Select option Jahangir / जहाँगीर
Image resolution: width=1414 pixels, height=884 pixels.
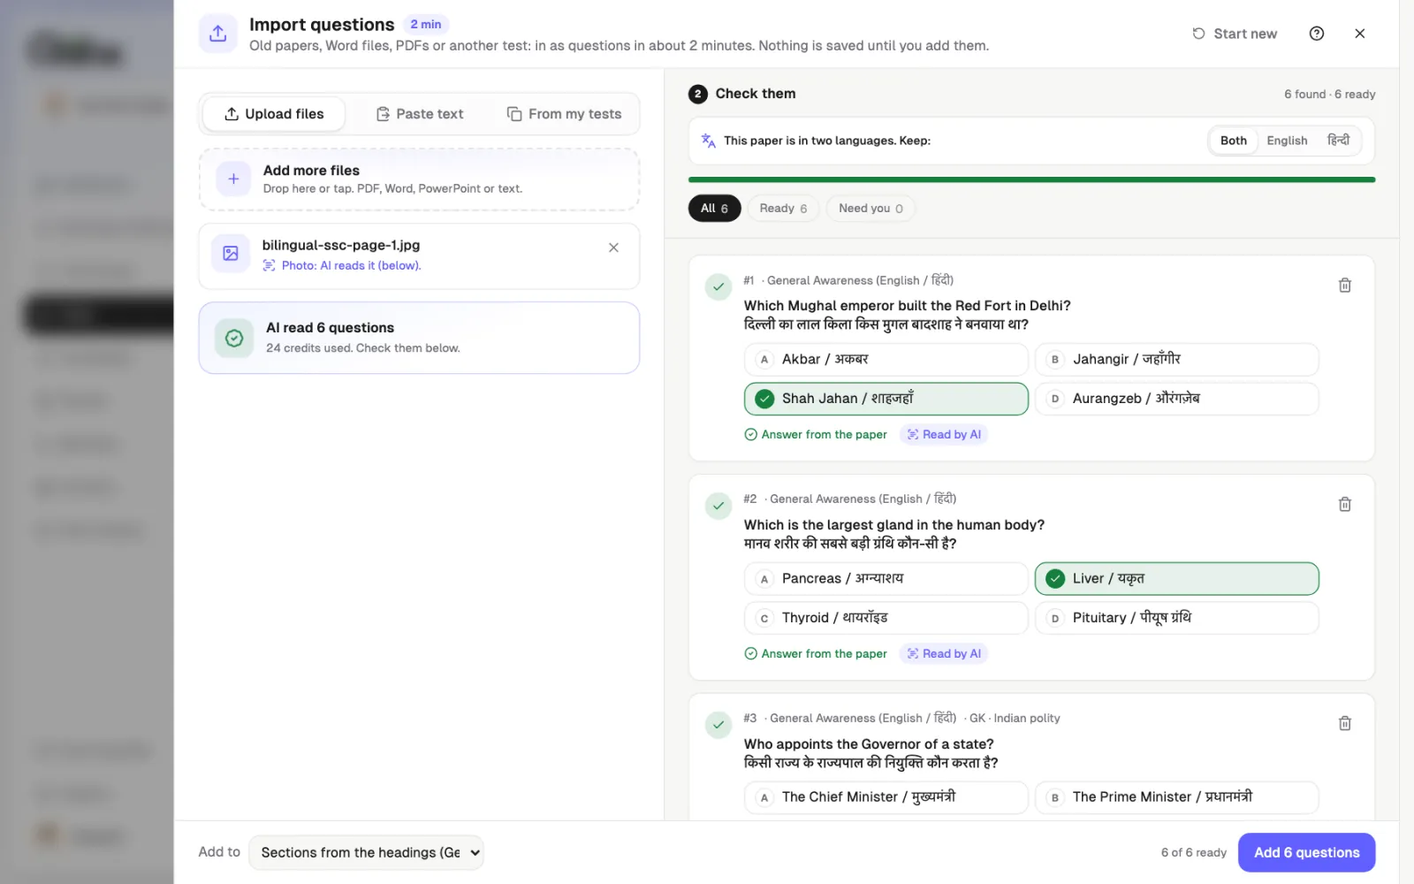1176,359
